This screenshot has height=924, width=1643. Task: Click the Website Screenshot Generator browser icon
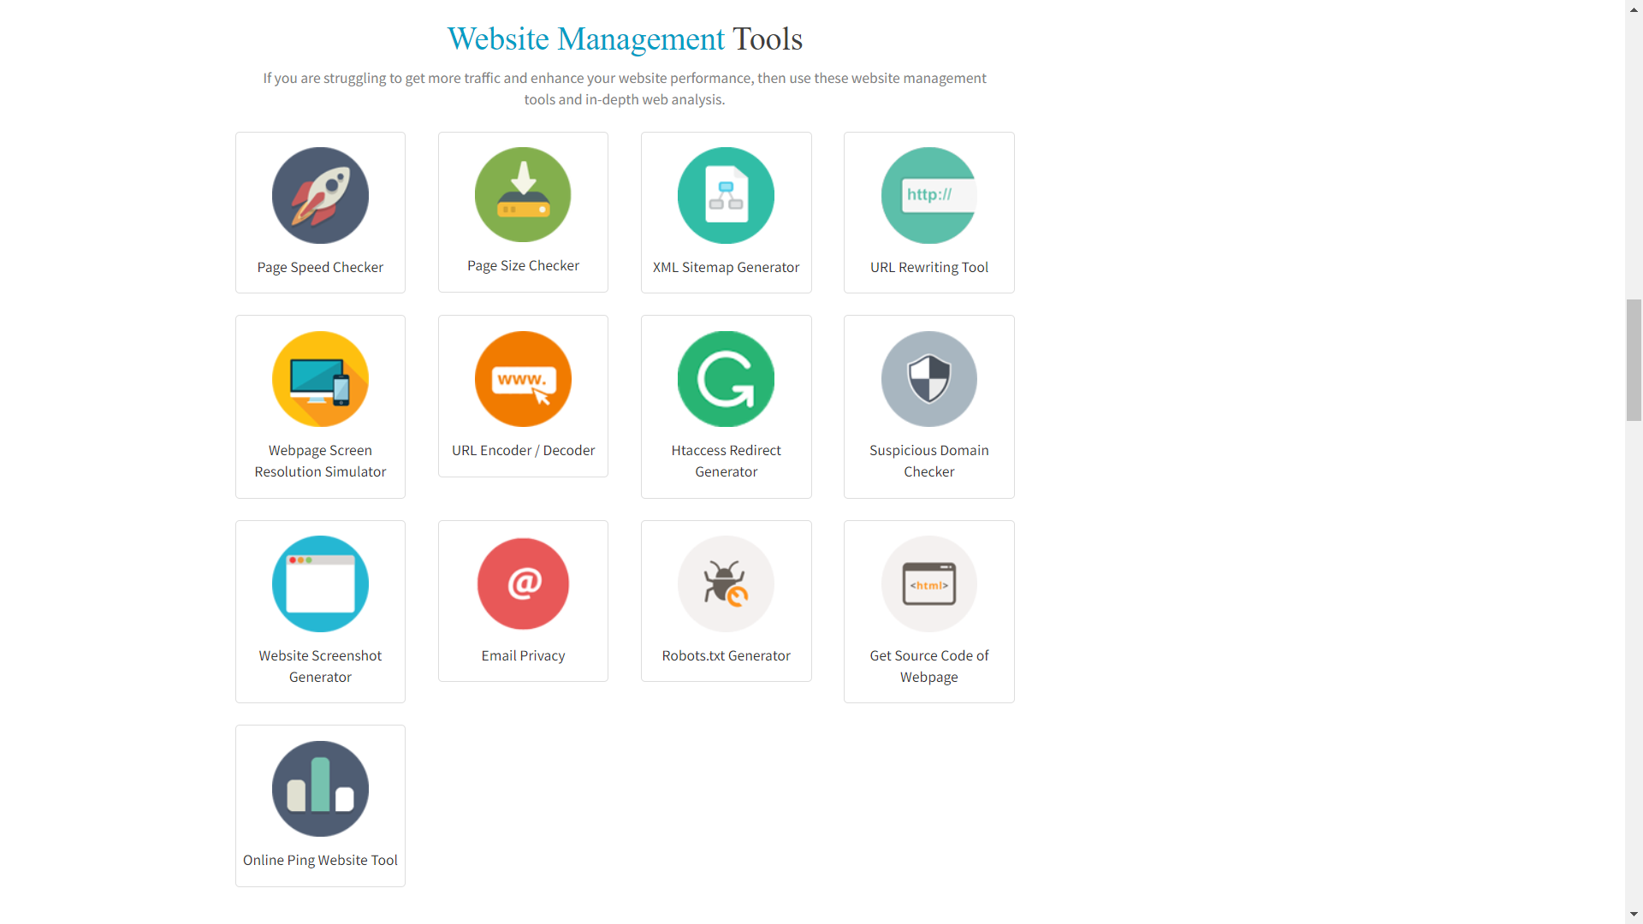coord(320,584)
